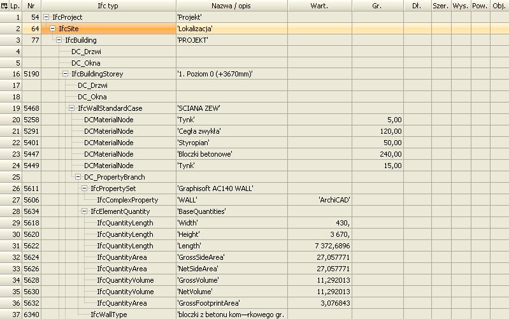Select DCMaterialNode numbered 5291

[109, 131]
